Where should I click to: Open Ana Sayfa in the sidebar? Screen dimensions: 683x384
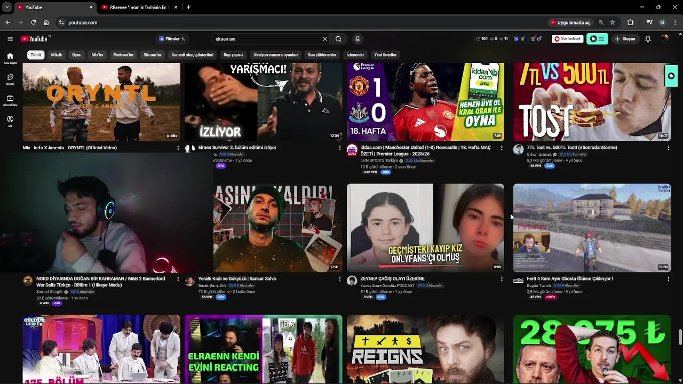click(10, 59)
